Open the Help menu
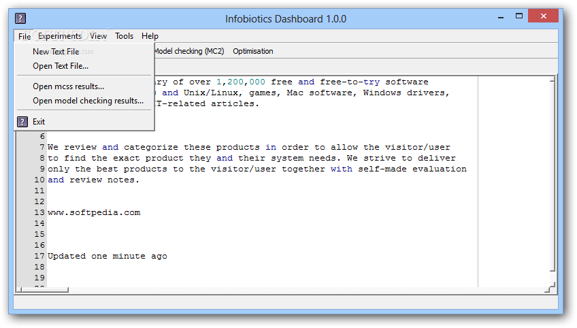The width and height of the screenshot is (577, 328). tap(150, 36)
